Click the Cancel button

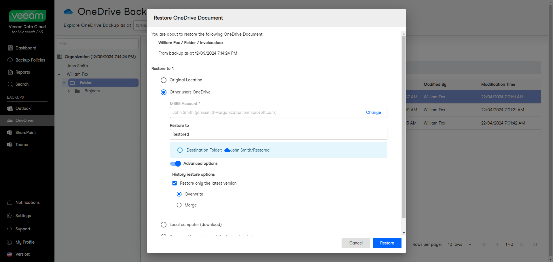[x=356, y=243]
